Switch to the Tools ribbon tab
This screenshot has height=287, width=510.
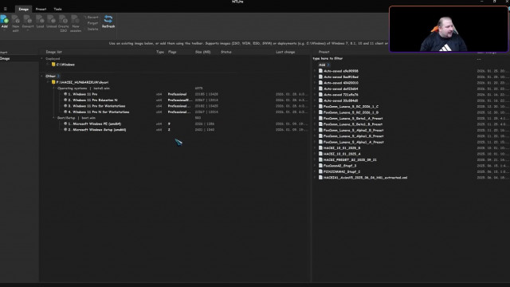point(57,9)
